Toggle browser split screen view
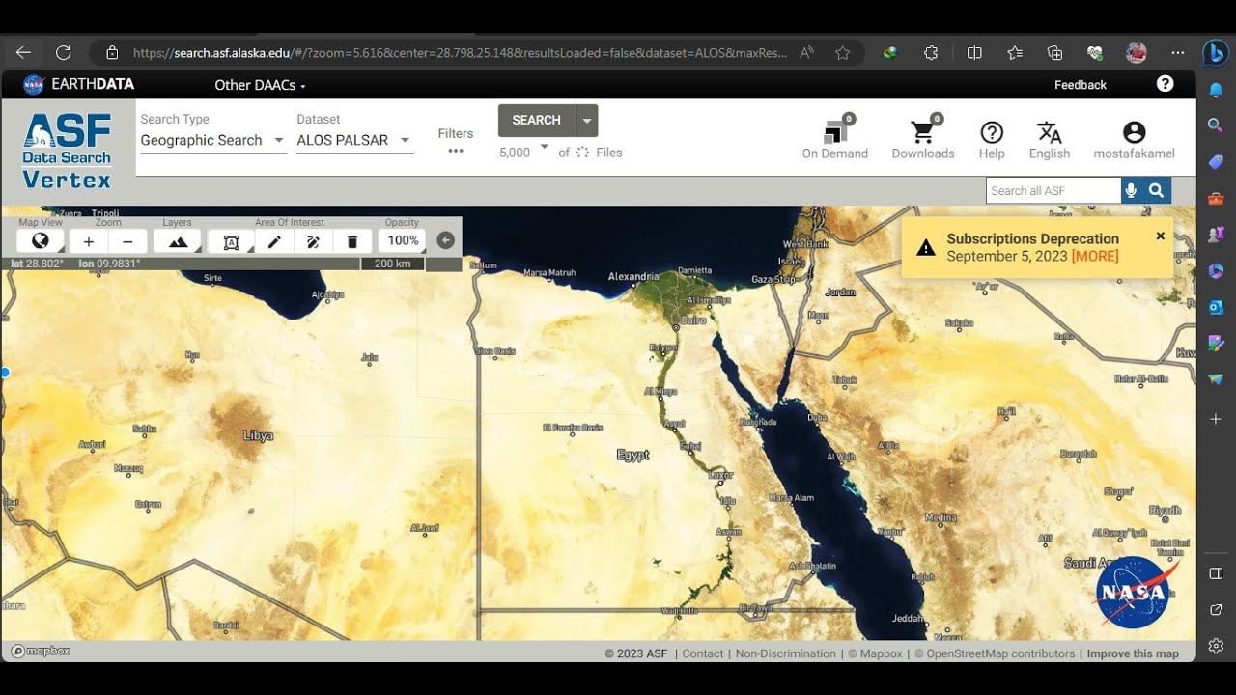This screenshot has height=695, width=1236. (x=974, y=53)
